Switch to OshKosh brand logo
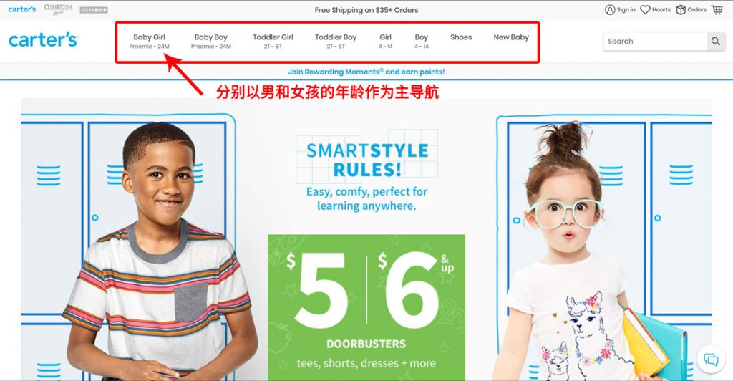733x381 pixels. tap(58, 9)
